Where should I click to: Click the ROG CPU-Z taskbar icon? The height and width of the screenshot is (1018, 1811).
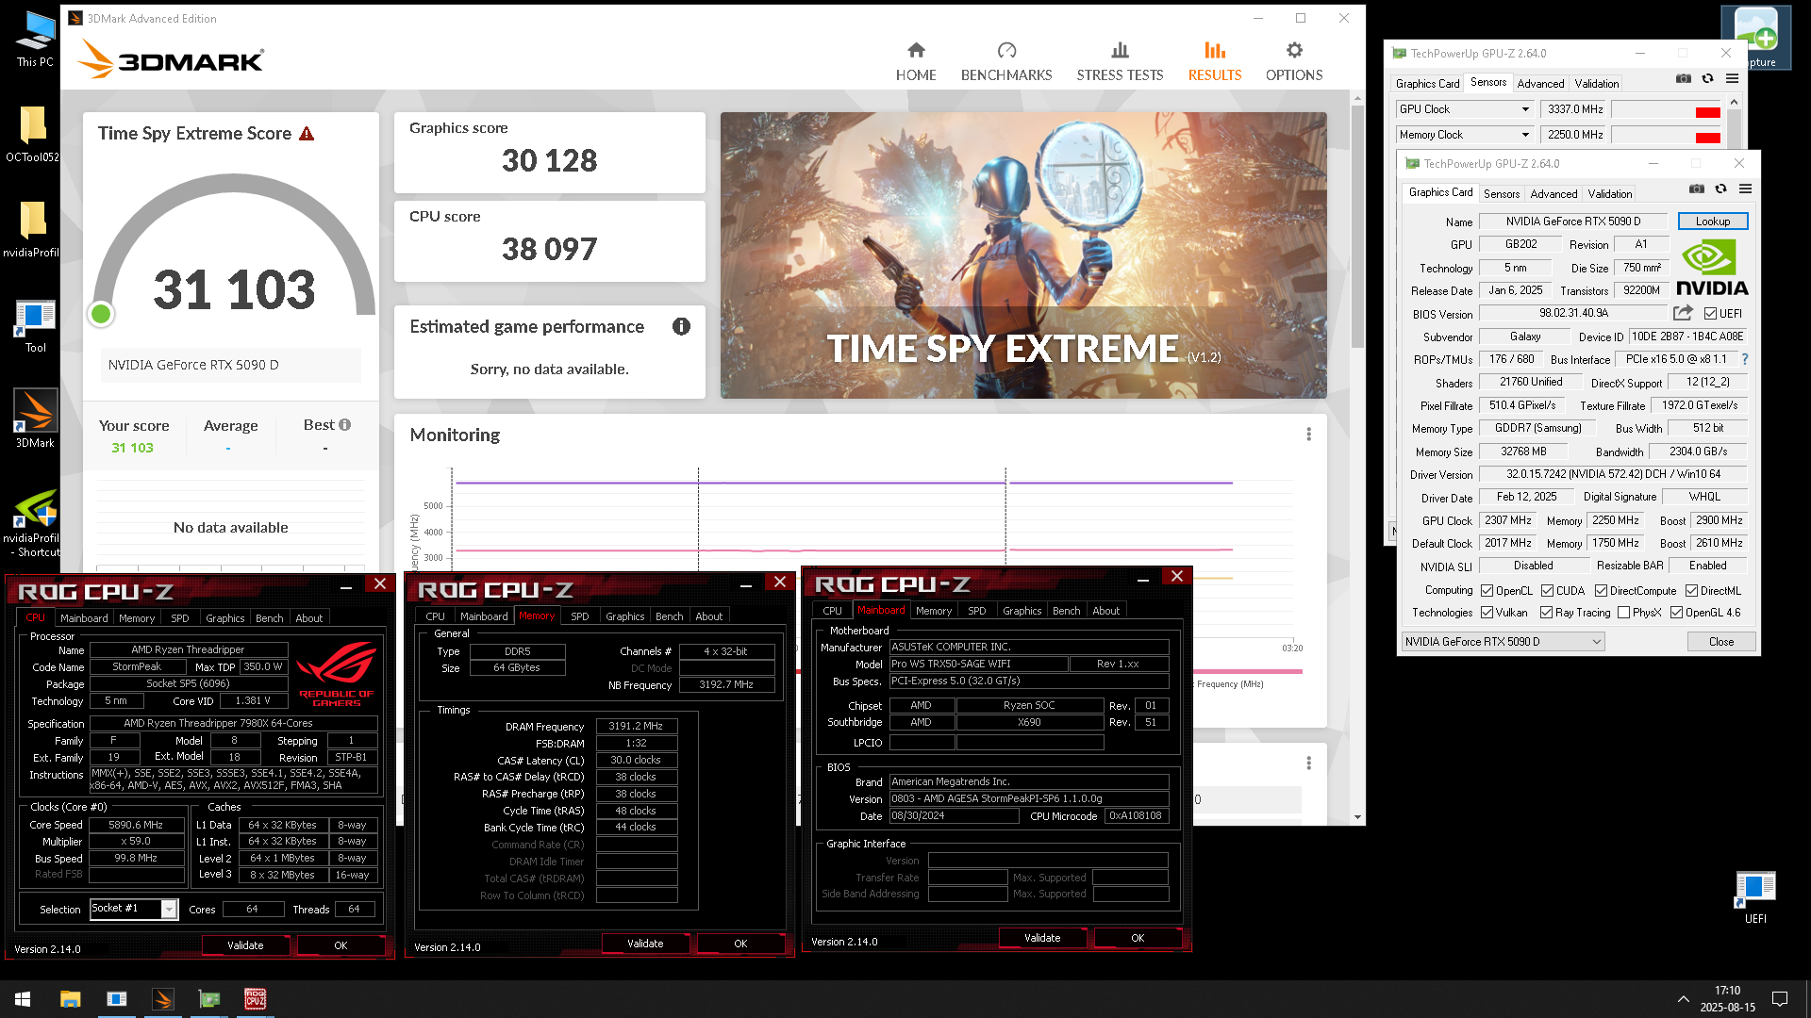(255, 999)
